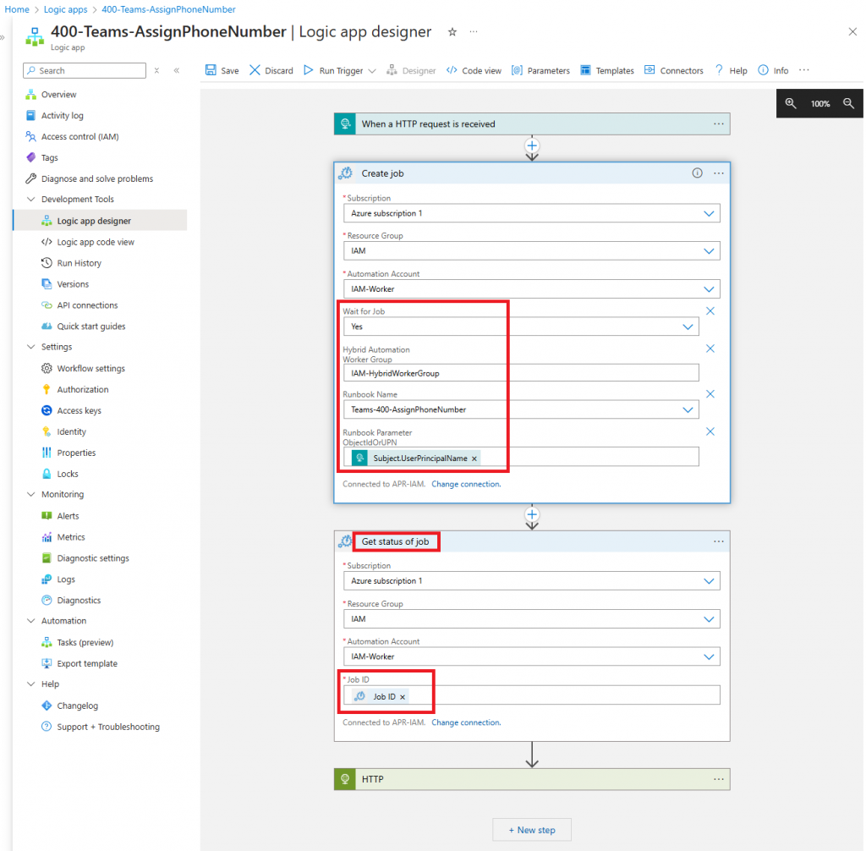Click the Save icon in toolbar

pyautogui.click(x=211, y=71)
